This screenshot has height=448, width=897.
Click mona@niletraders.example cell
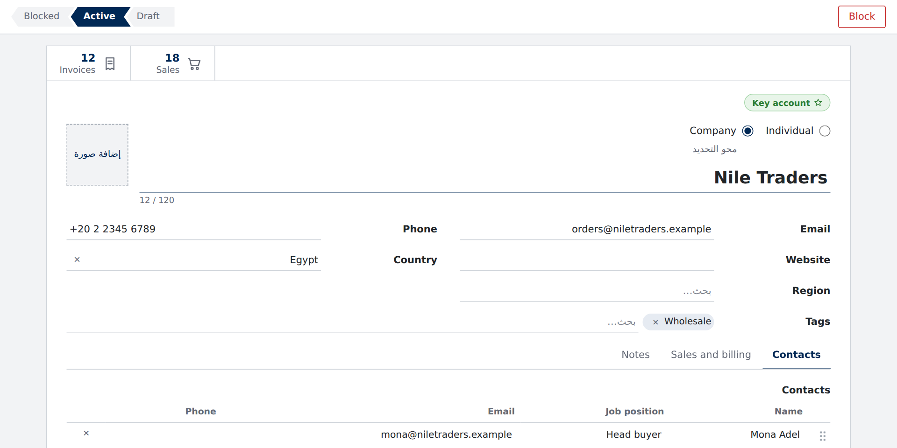click(446, 434)
